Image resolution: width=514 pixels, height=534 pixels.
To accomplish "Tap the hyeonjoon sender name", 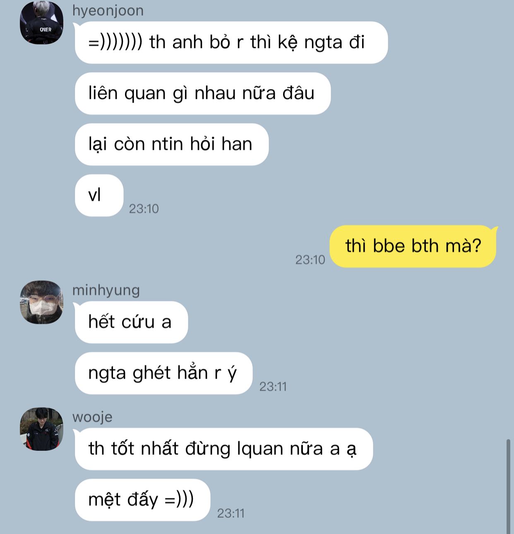I will coord(108,10).
